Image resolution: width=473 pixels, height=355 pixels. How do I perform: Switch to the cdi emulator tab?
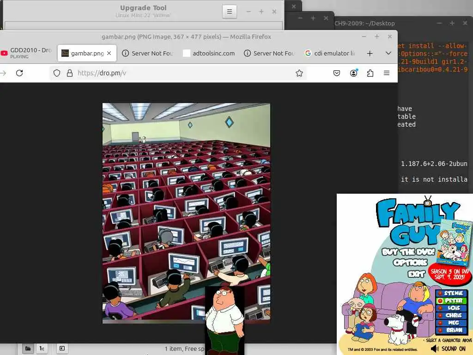pos(330,54)
